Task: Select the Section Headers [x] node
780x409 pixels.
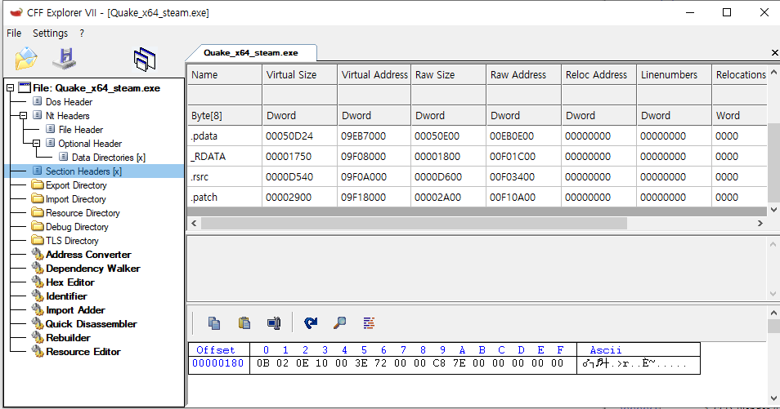Action: (83, 171)
